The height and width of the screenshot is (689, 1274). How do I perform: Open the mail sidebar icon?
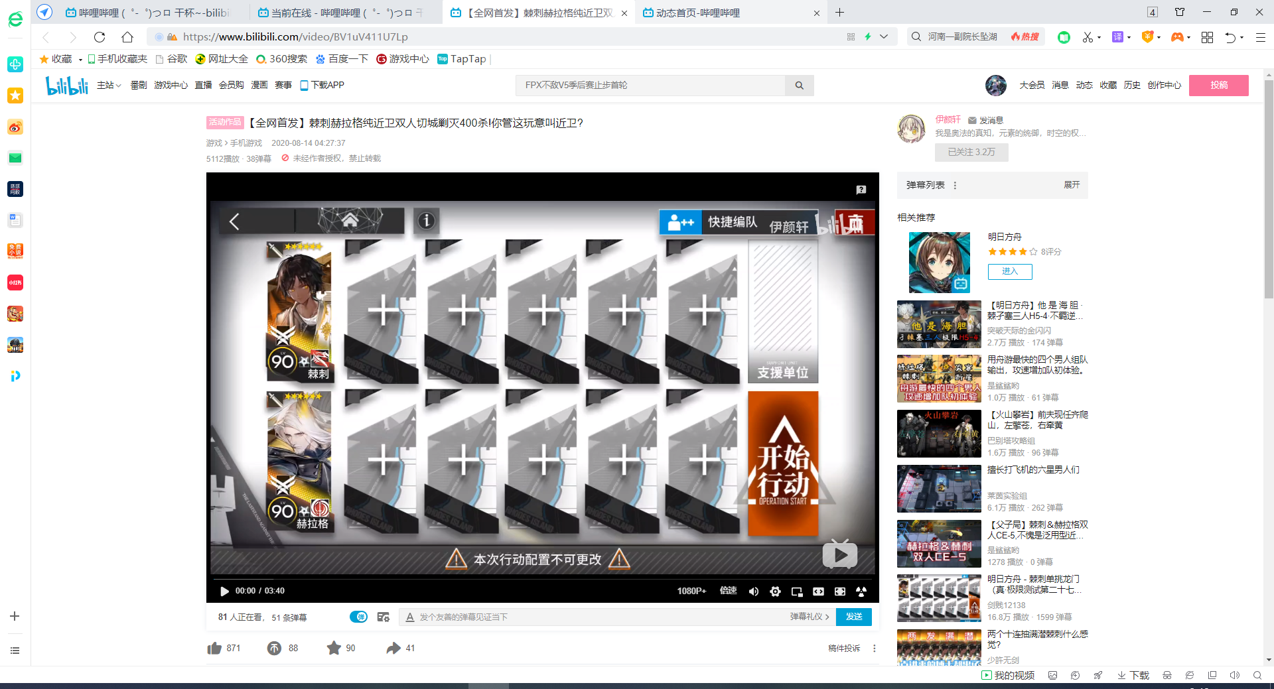point(15,158)
